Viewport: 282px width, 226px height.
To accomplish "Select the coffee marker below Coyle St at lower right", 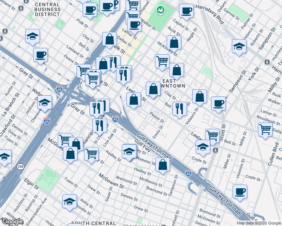I will (x=240, y=192).
